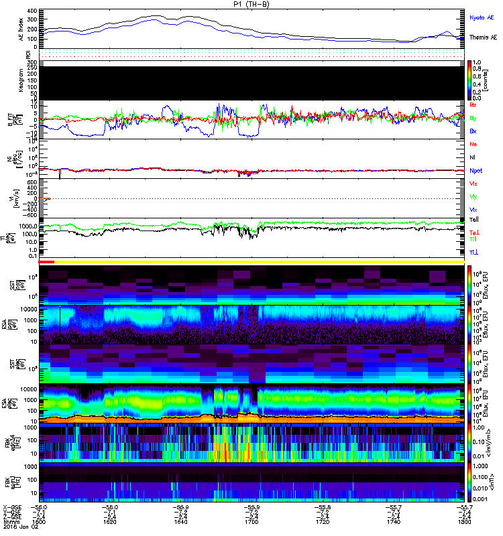Click the ion temperature Ti panel

[x=251, y=238]
